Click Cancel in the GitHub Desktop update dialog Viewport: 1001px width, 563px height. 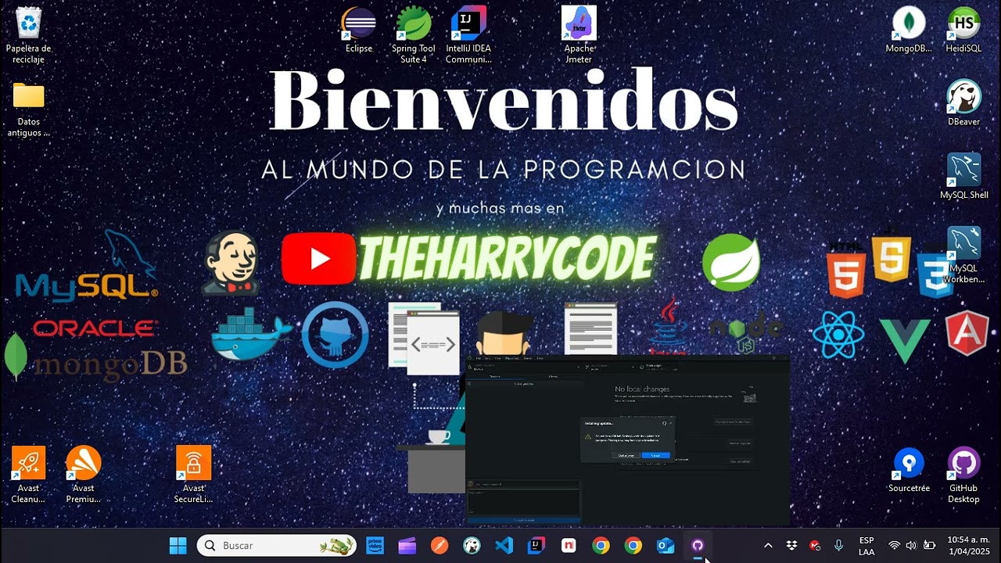655,455
